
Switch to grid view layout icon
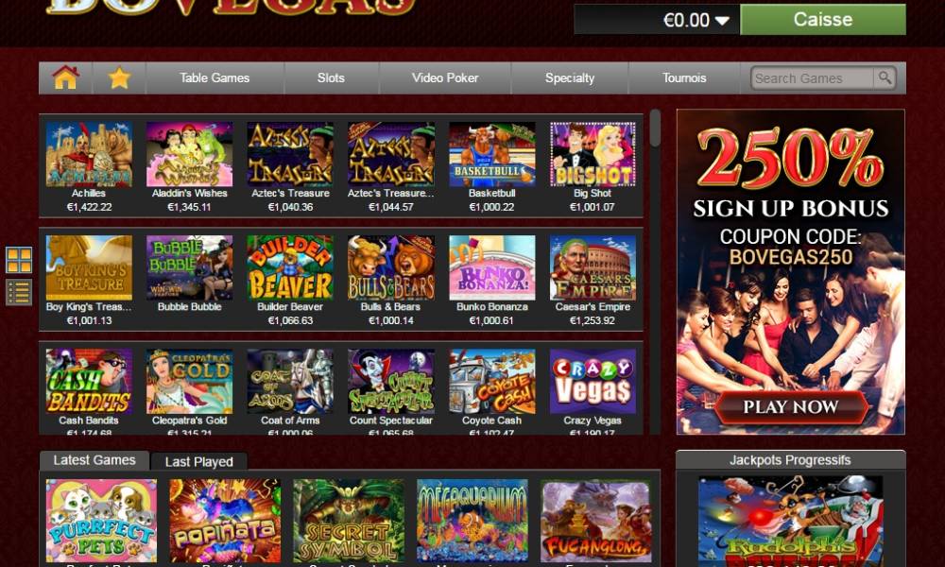pos(19,260)
